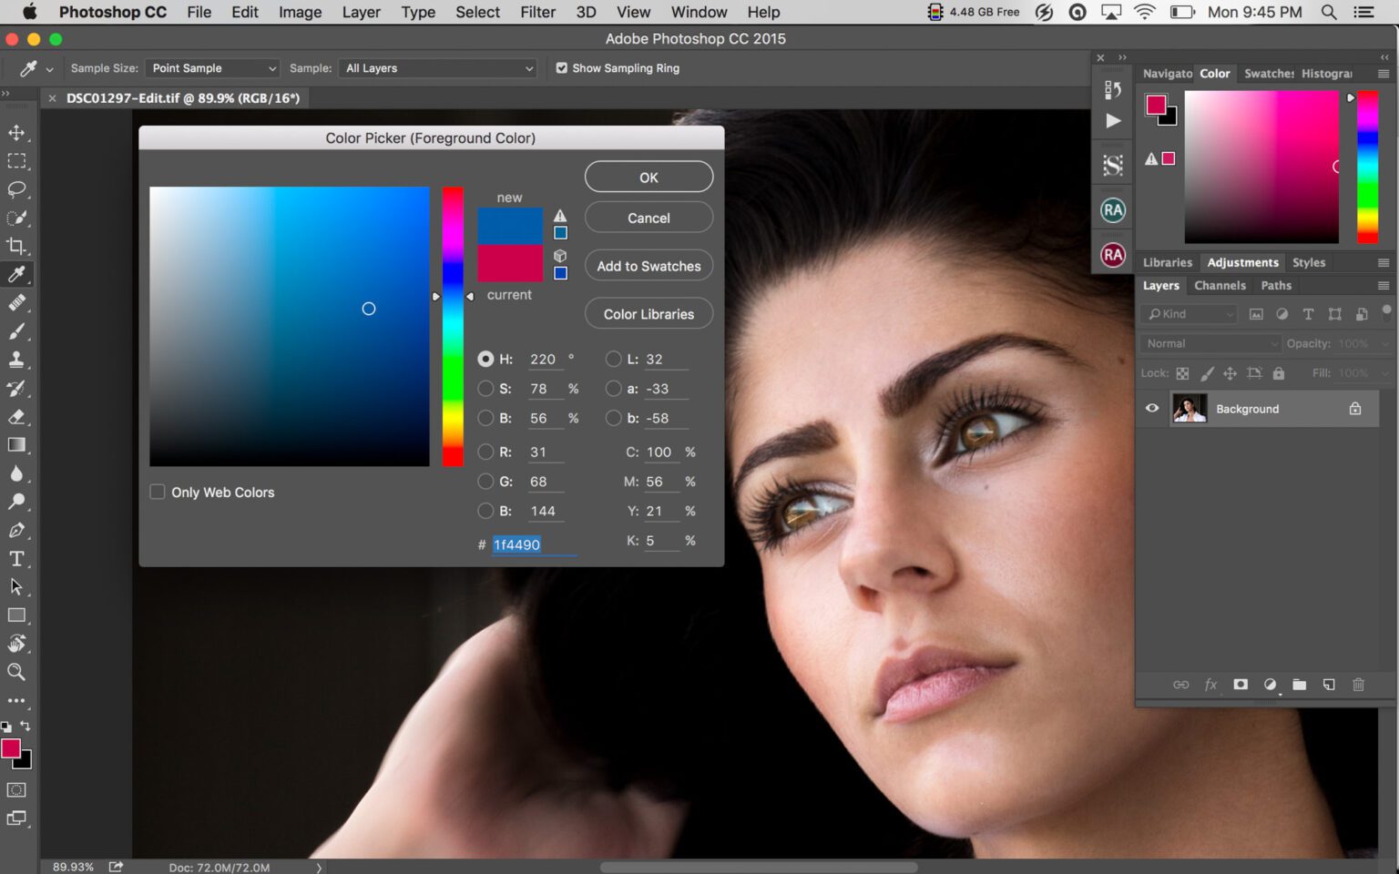Select the Eyedropper tool
Viewport: 1399px width, 874px height.
16,274
